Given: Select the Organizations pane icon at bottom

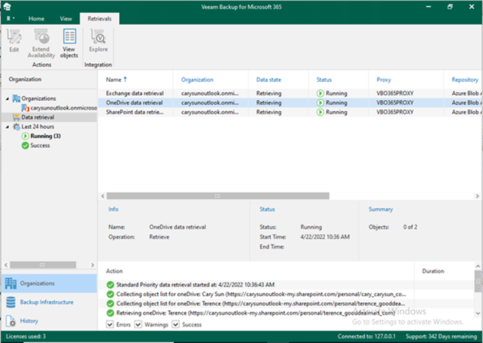Looking at the screenshot, I should pyautogui.click(x=11, y=283).
